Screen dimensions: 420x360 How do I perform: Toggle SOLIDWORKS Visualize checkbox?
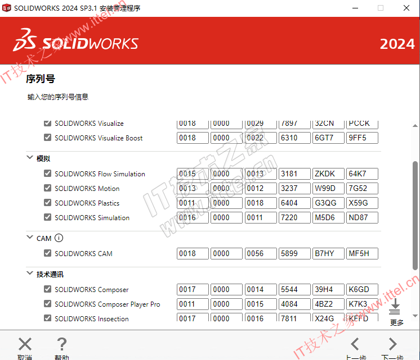[48, 123]
